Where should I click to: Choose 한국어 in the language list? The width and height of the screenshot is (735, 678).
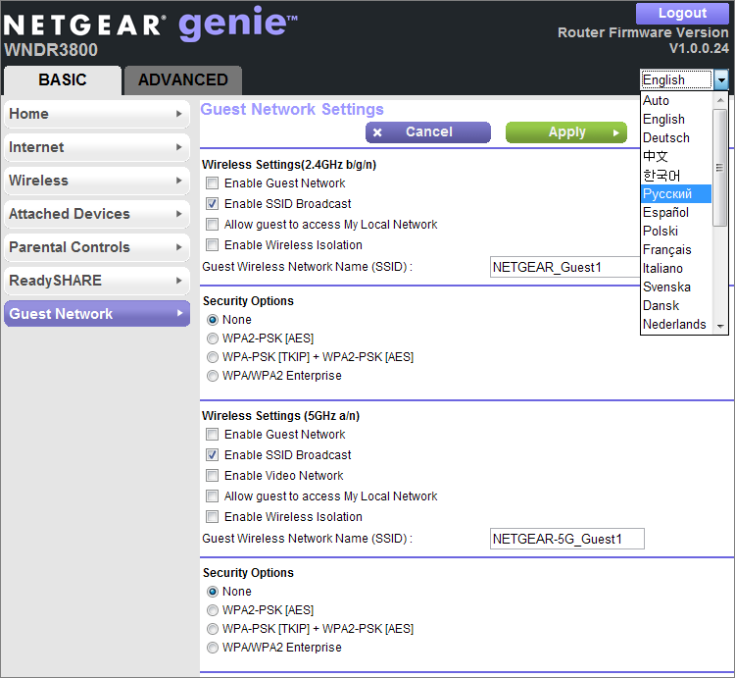click(676, 175)
